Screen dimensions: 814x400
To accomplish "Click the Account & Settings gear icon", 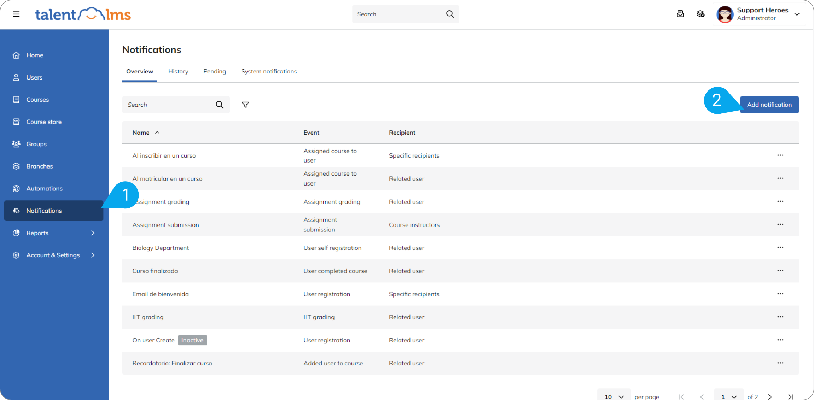I will (x=16, y=255).
